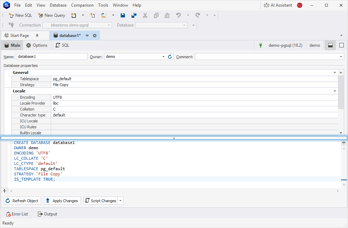This screenshot has height=228, width=348.
Task: Click the split editor icon at bottom left
Action: coord(5,191)
